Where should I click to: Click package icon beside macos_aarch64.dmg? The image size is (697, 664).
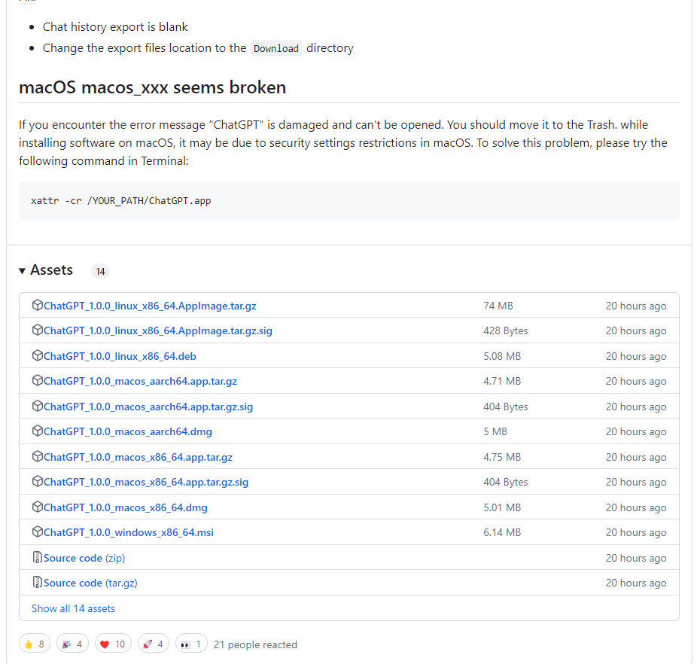[38, 431]
